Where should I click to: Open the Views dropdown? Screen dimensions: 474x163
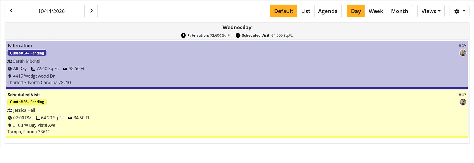point(431,11)
